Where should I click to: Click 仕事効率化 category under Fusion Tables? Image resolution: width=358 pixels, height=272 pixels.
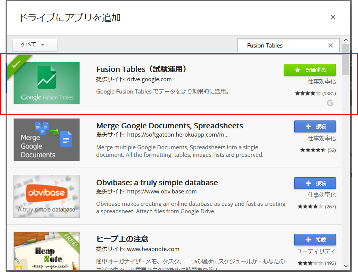[x=322, y=82]
